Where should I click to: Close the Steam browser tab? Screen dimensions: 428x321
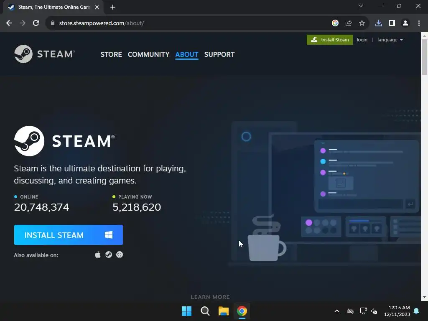(97, 7)
